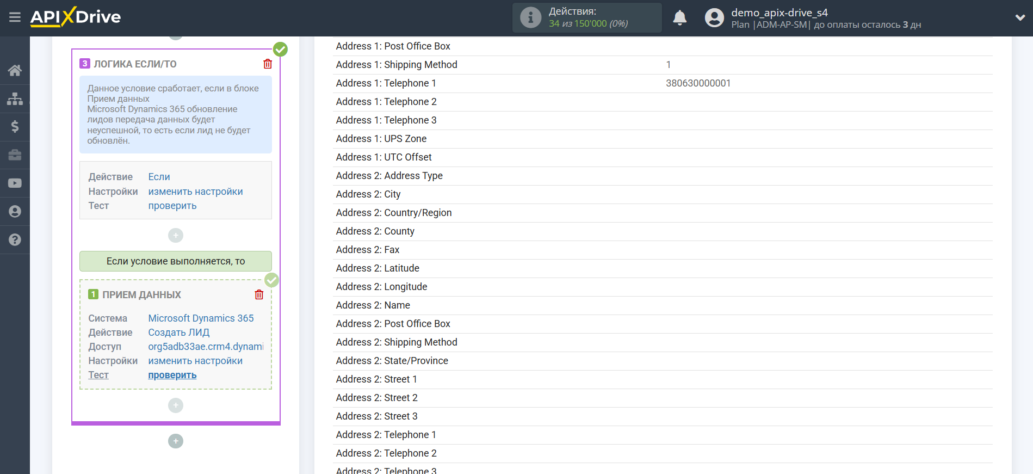Select 'Address 2: Post Office Box' row
The width and height of the screenshot is (1033, 474).
pos(663,324)
